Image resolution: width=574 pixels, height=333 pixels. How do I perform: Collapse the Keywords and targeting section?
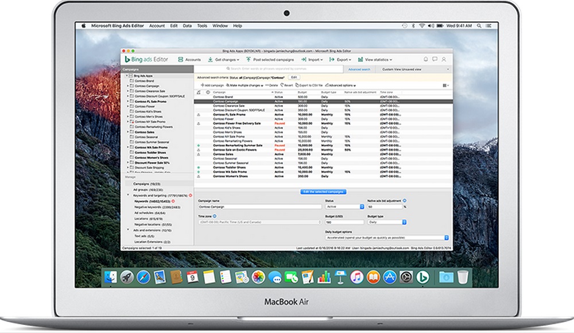[x=128, y=195]
